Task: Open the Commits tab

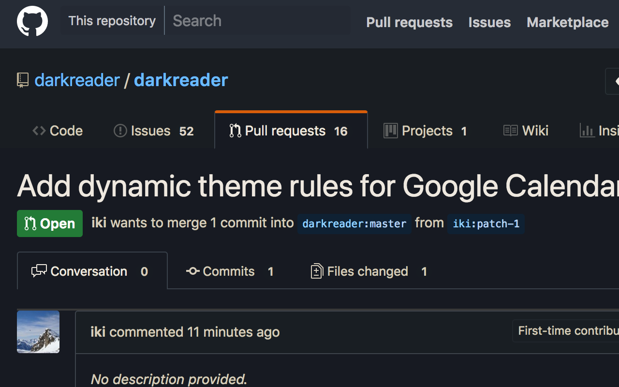Action: pos(228,271)
